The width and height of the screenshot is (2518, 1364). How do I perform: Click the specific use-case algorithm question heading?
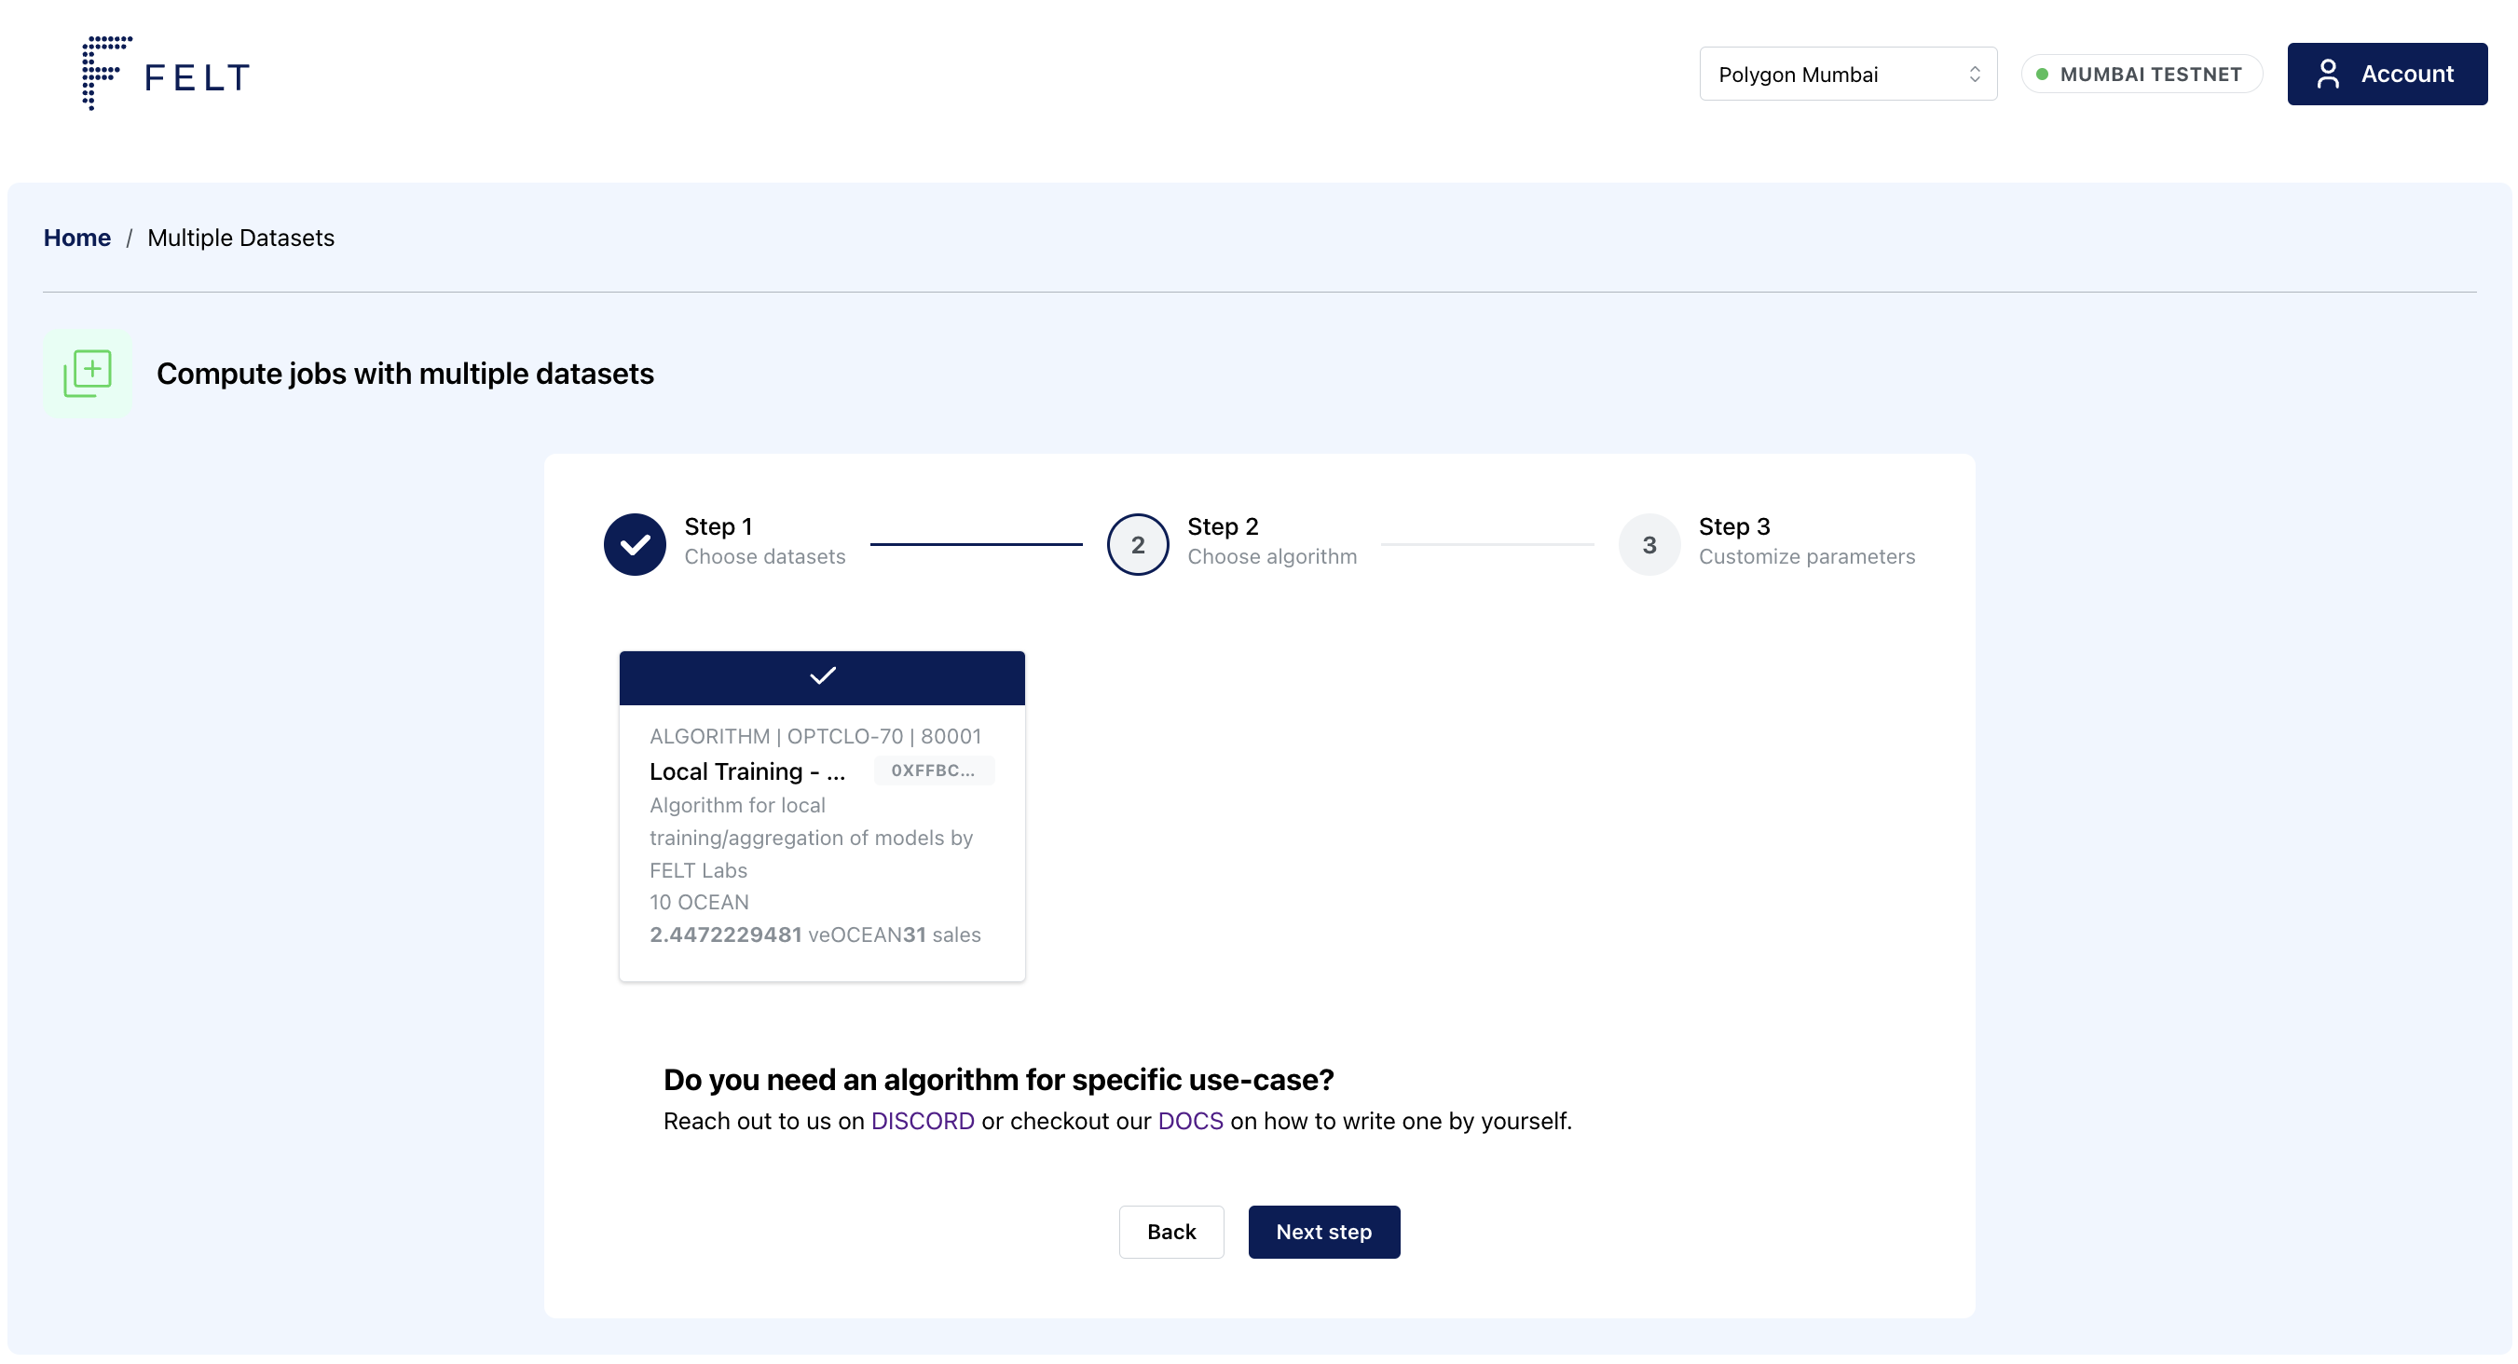tap(998, 1079)
